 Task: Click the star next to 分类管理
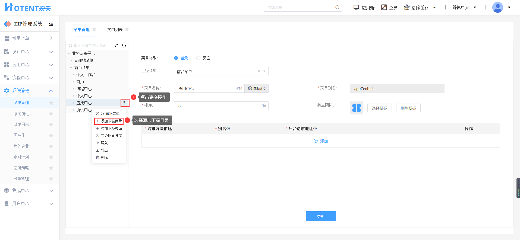pyautogui.click(x=51, y=179)
